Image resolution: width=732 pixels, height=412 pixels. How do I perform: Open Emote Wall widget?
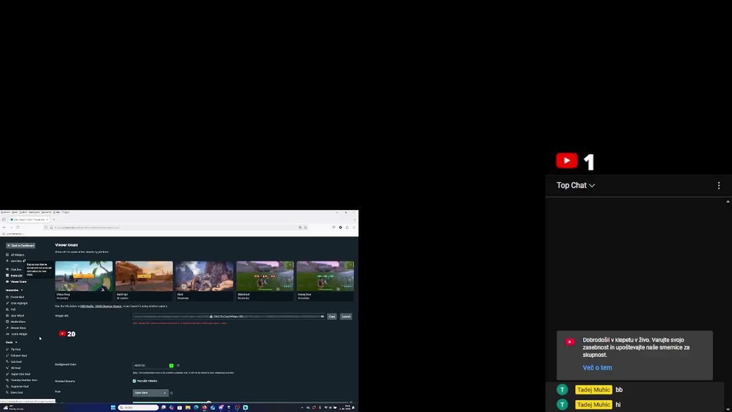[15, 297]
